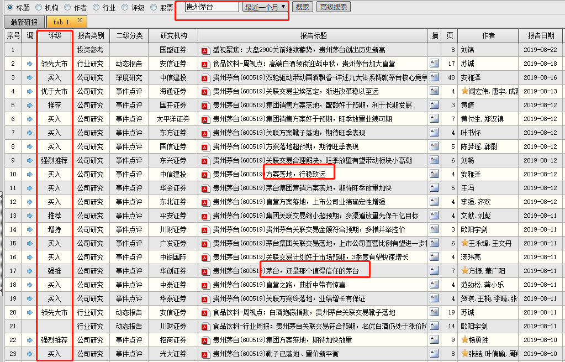
Task: Open report 直营之路，曲折中带有惊喜
Action: (x=305, y=285)
